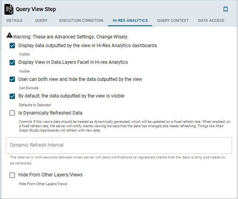Viewport: 238px width, 199px height.
Task: Uncheck Display data in Hi-Res Analytics dashboards
Action: click(12, 46)
